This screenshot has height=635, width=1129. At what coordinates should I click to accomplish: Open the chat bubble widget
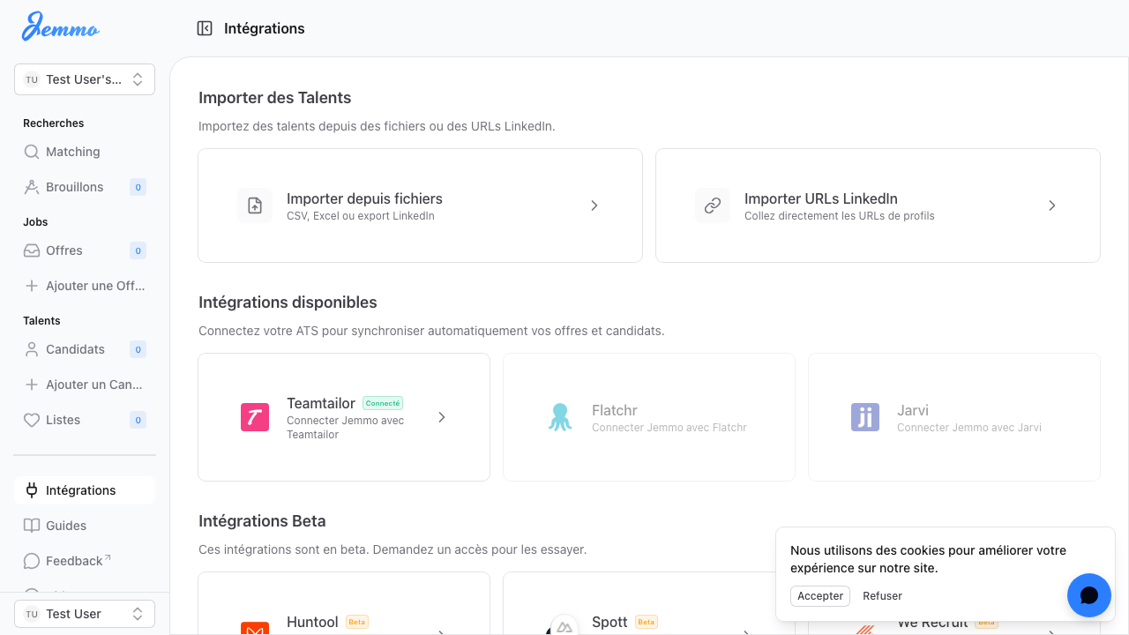click(1088, 595)
